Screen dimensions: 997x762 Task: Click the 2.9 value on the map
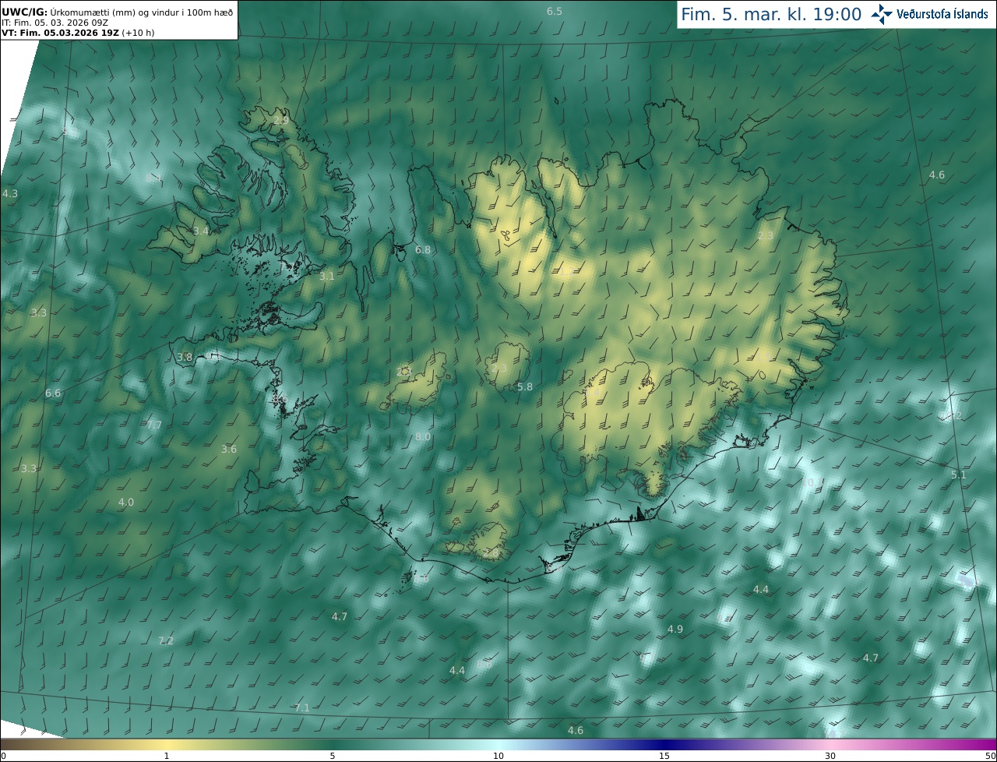281,120
